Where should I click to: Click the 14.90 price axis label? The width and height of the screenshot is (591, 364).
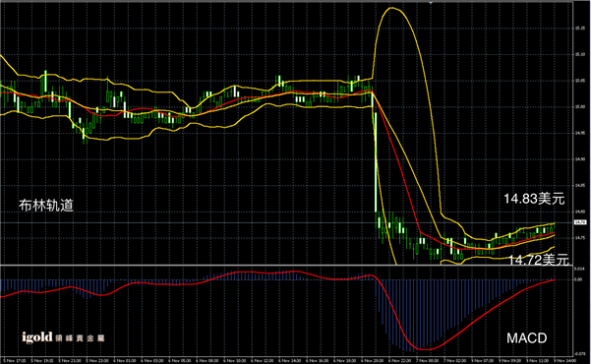click(580, 159)
